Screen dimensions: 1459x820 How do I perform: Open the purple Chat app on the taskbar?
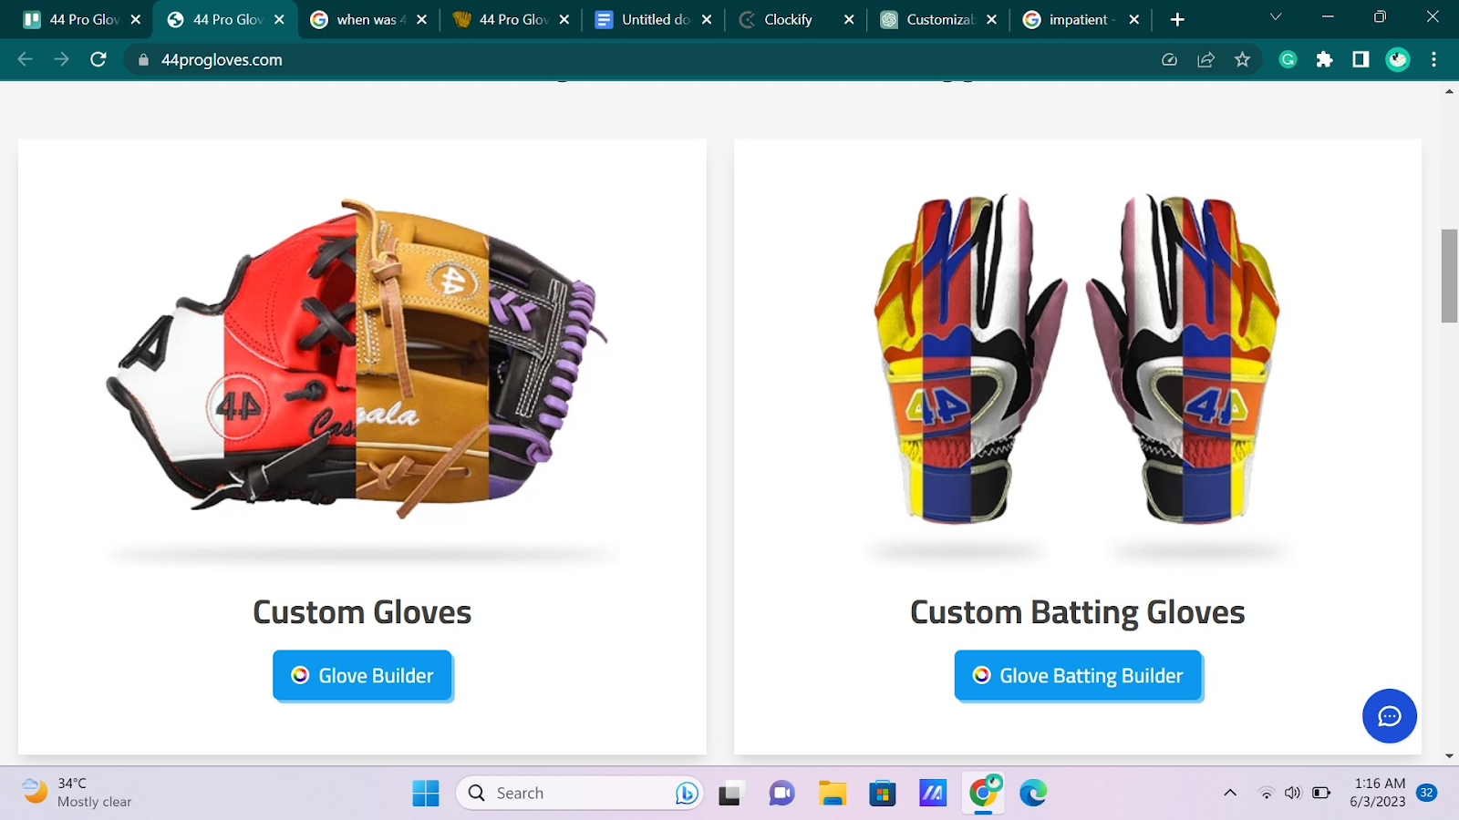pos(781,794)
